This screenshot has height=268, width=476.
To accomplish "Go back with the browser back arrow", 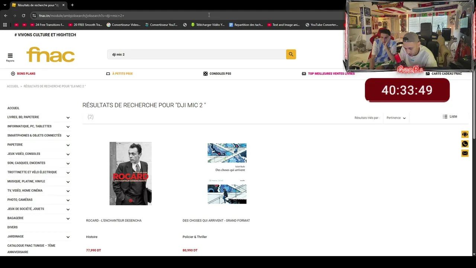I will click(x=6, y=16).
